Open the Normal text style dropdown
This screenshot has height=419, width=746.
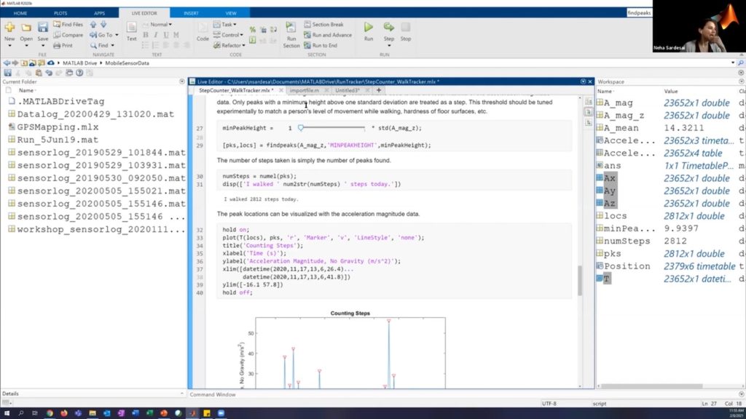(x=162, y=24)
